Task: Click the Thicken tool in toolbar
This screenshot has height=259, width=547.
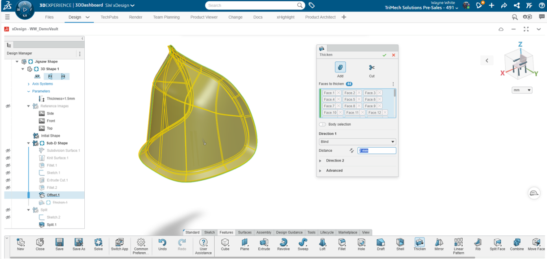Action: [x=420, y=245]
